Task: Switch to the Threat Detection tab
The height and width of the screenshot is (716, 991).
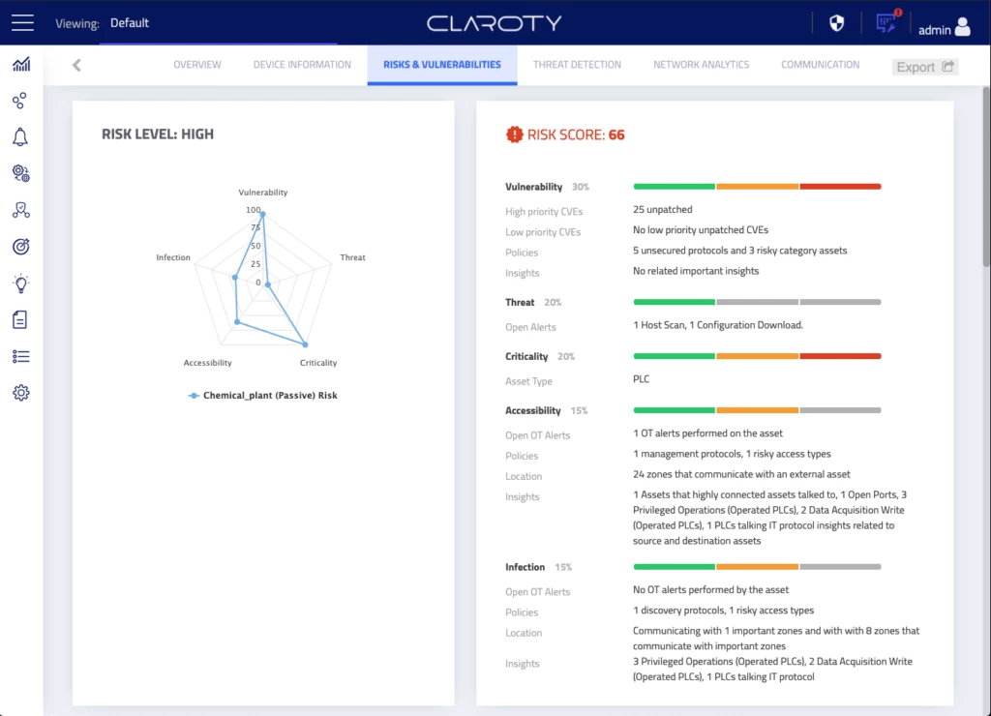Action: coord(577,64)
